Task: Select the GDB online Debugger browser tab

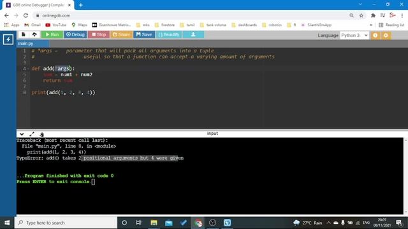Action: click(38, 5)
